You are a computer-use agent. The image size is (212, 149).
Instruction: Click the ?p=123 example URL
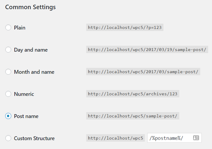coord(125,27)
